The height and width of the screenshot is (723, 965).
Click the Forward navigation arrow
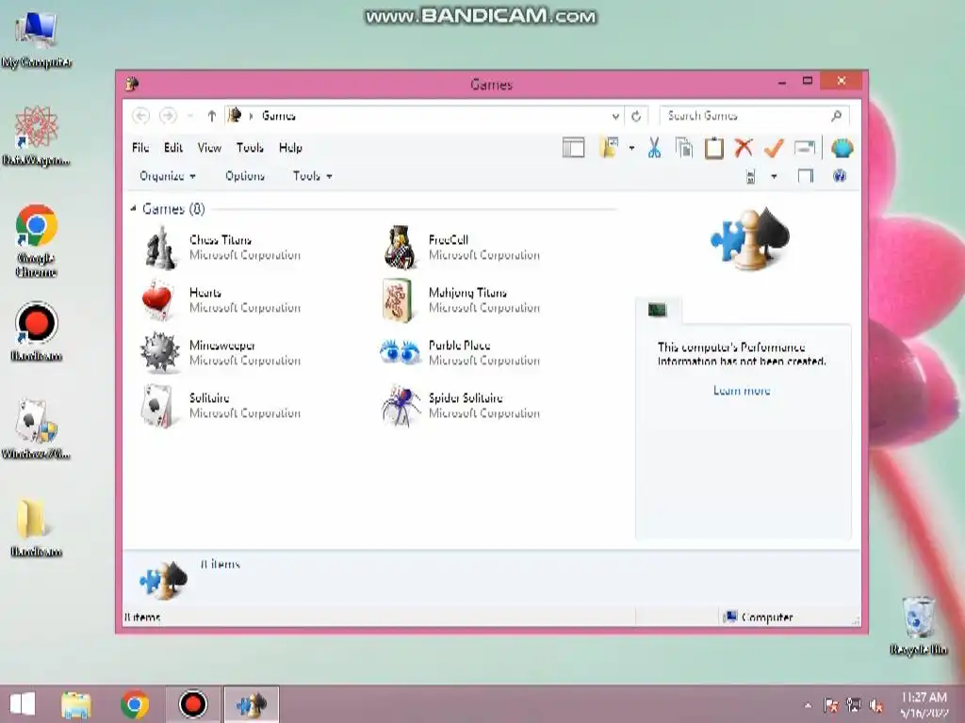[168, 116]
